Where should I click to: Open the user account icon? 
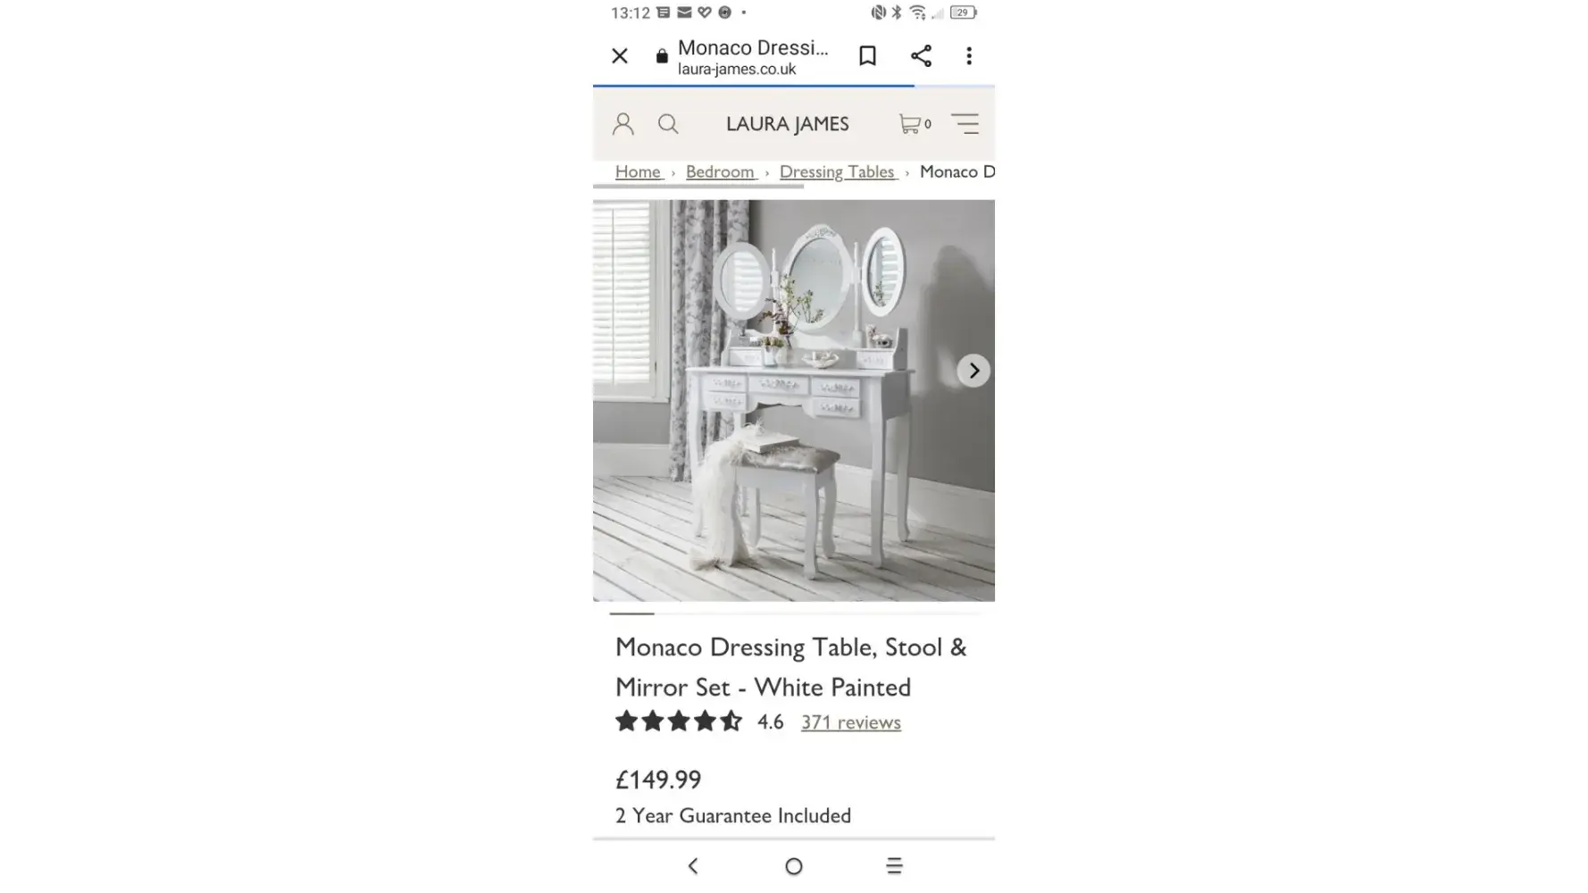click(623, 123)
